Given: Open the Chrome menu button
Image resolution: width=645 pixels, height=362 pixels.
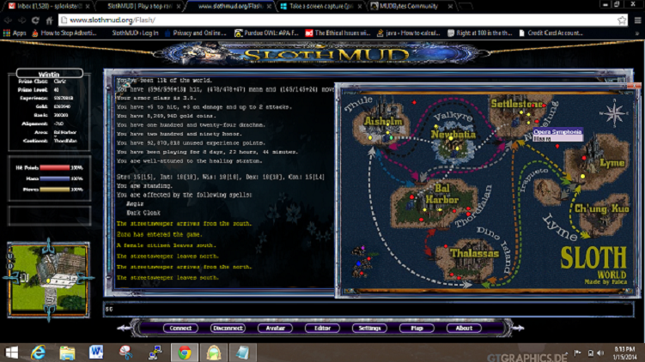Looking at the screenshot, I should [x=637, y=20].
